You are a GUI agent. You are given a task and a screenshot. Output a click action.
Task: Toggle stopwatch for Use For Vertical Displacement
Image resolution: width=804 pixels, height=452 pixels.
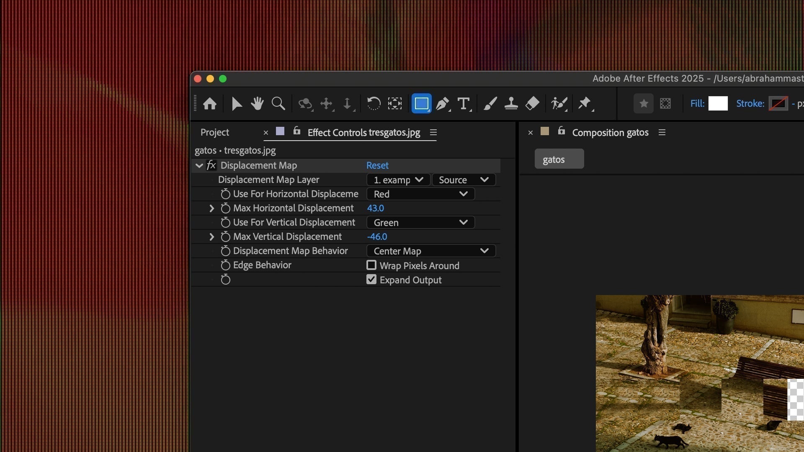pos(225,222)
